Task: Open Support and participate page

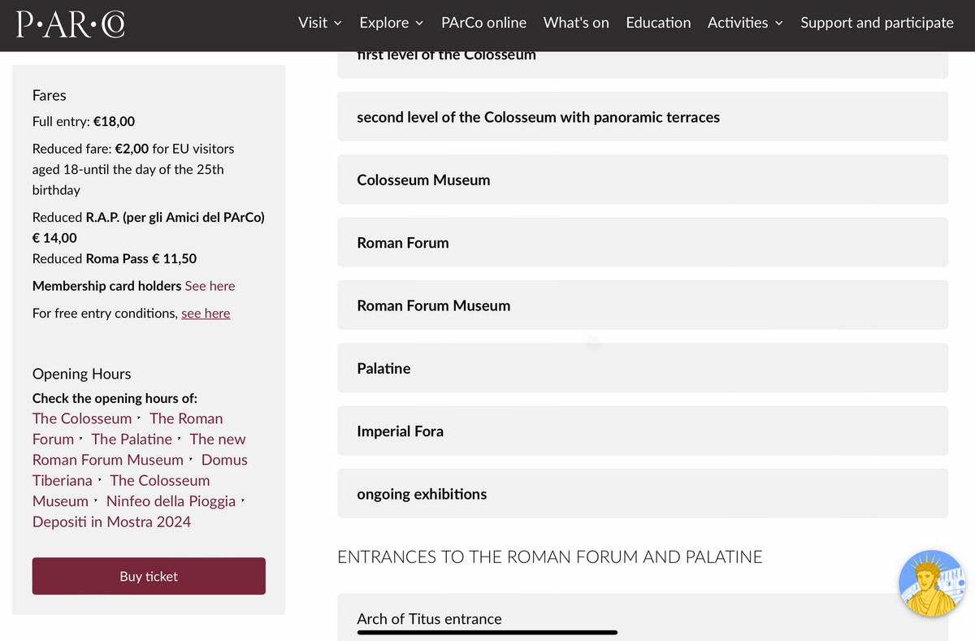Action: 877,23
